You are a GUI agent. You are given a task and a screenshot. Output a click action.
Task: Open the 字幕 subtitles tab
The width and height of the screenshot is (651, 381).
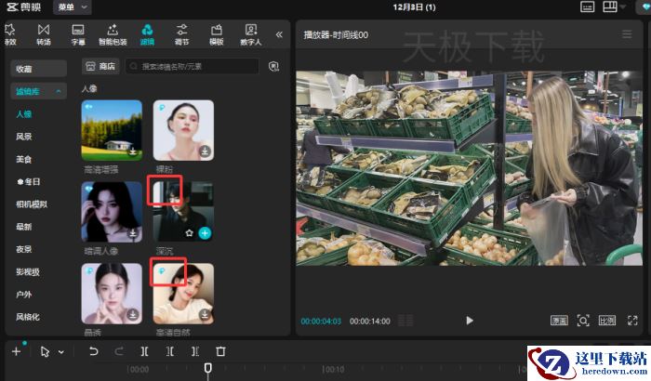pyautogui.click(x=78, y=34)
